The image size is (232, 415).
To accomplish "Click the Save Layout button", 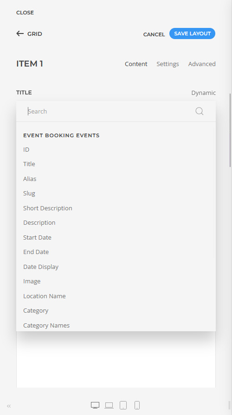I will point(192,33).
